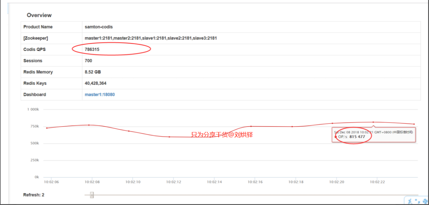Viewport: 429px width, 205px height.
Task: Open the master1:18080 dashboard link
Action: coord(100,95)
